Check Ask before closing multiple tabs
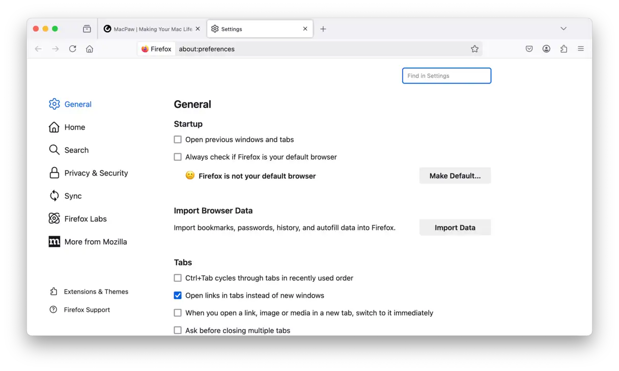Screen dimensions: 619x371 (x=178, y=330)
